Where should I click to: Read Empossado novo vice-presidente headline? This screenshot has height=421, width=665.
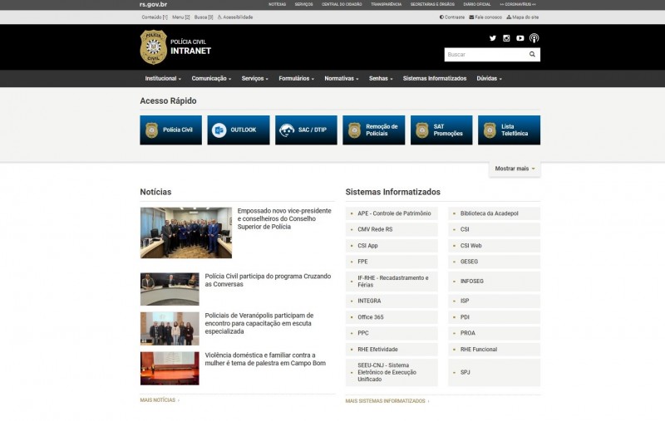click(284, 218)
